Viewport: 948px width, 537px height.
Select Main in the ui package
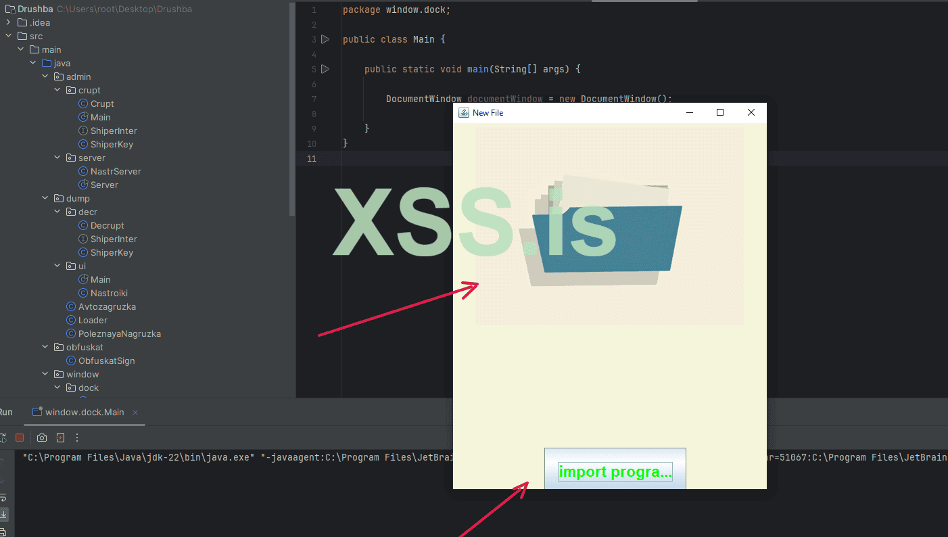pos(94,279)
